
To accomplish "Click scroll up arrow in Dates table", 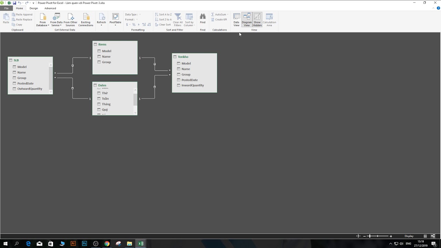I will [135, 90].
